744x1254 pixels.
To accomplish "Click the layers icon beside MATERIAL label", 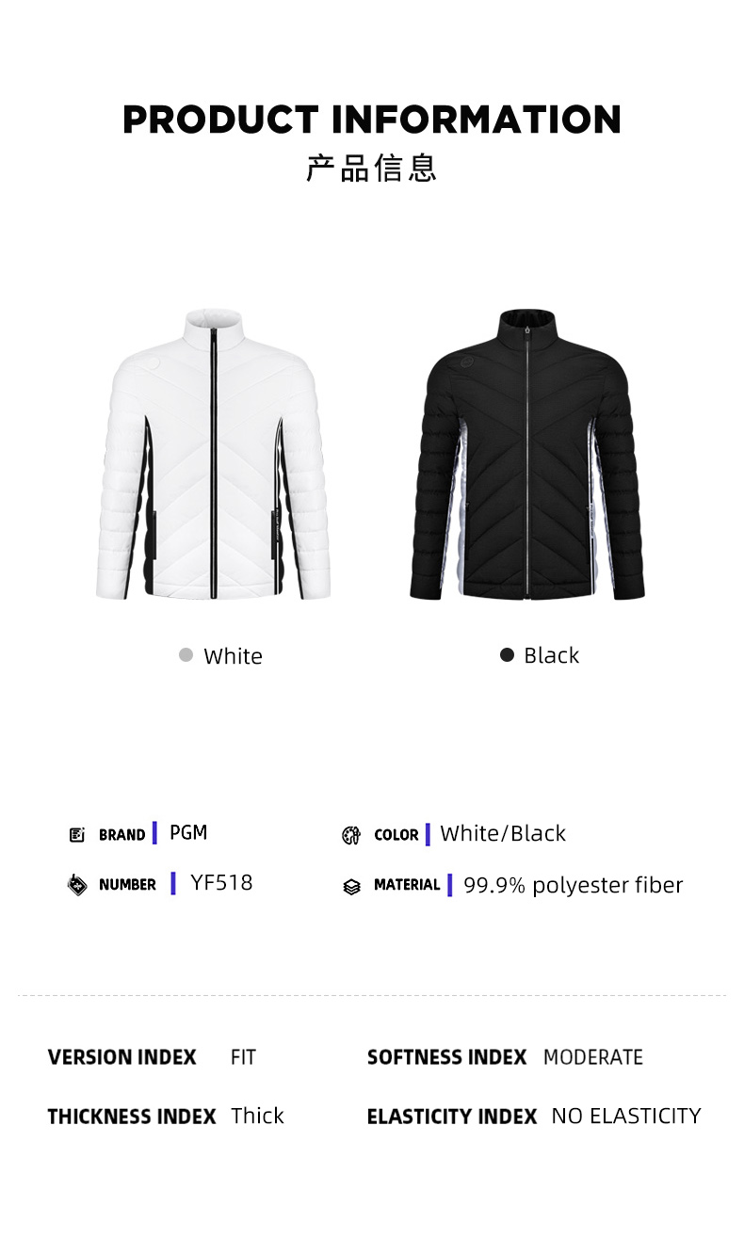I will 352,887.
